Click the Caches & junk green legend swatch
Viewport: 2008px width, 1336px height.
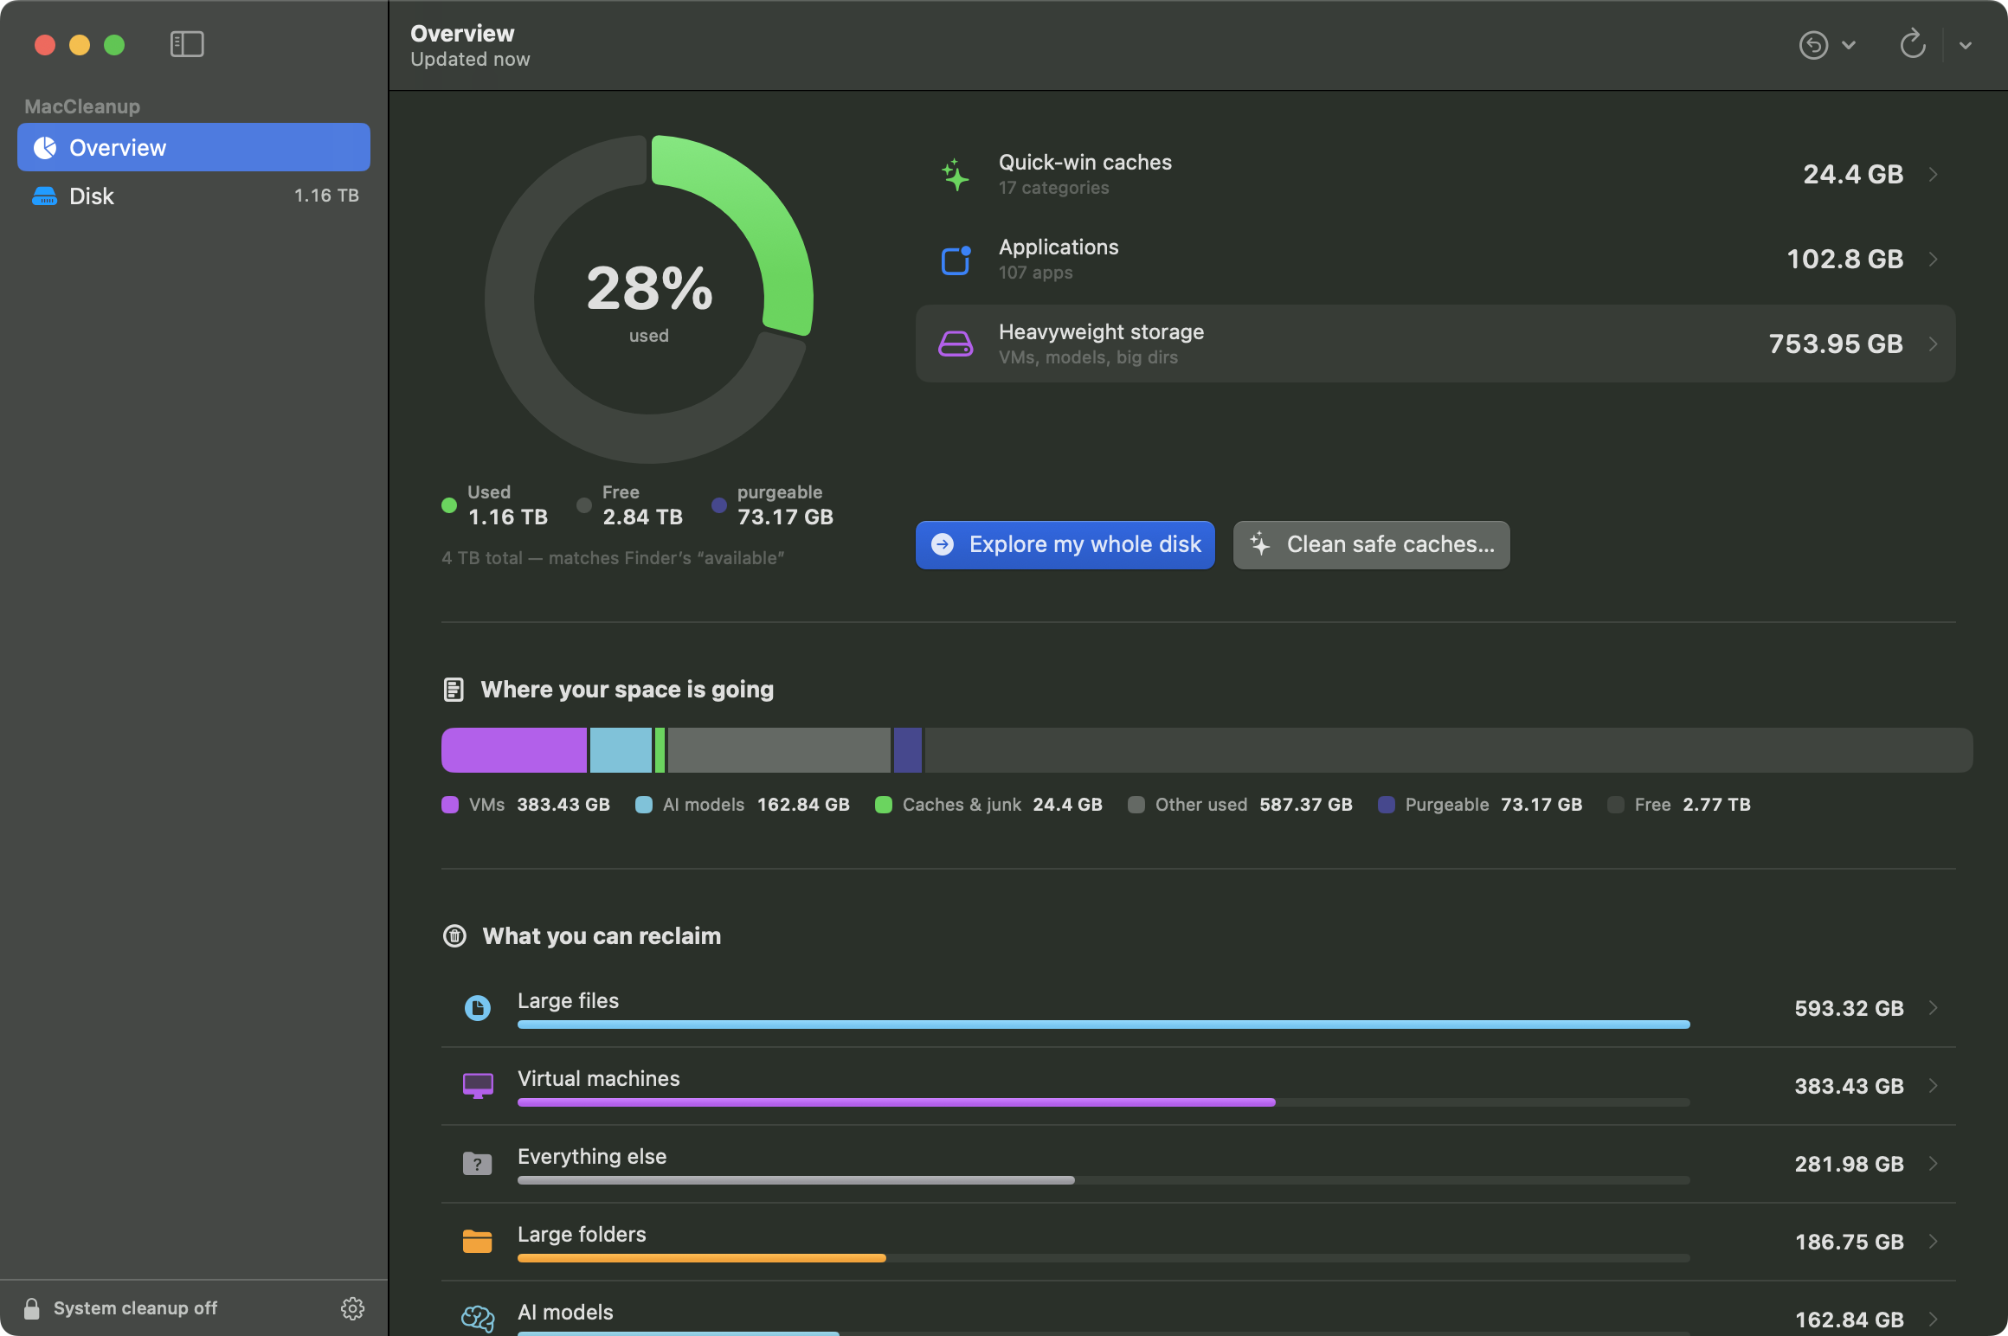click(884, 805)
